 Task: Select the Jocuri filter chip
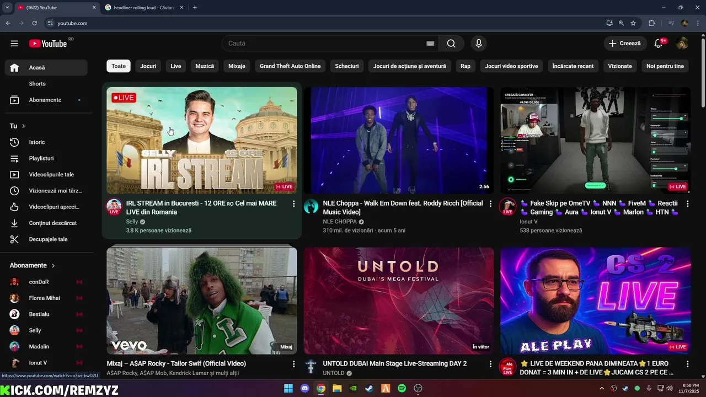148,66
